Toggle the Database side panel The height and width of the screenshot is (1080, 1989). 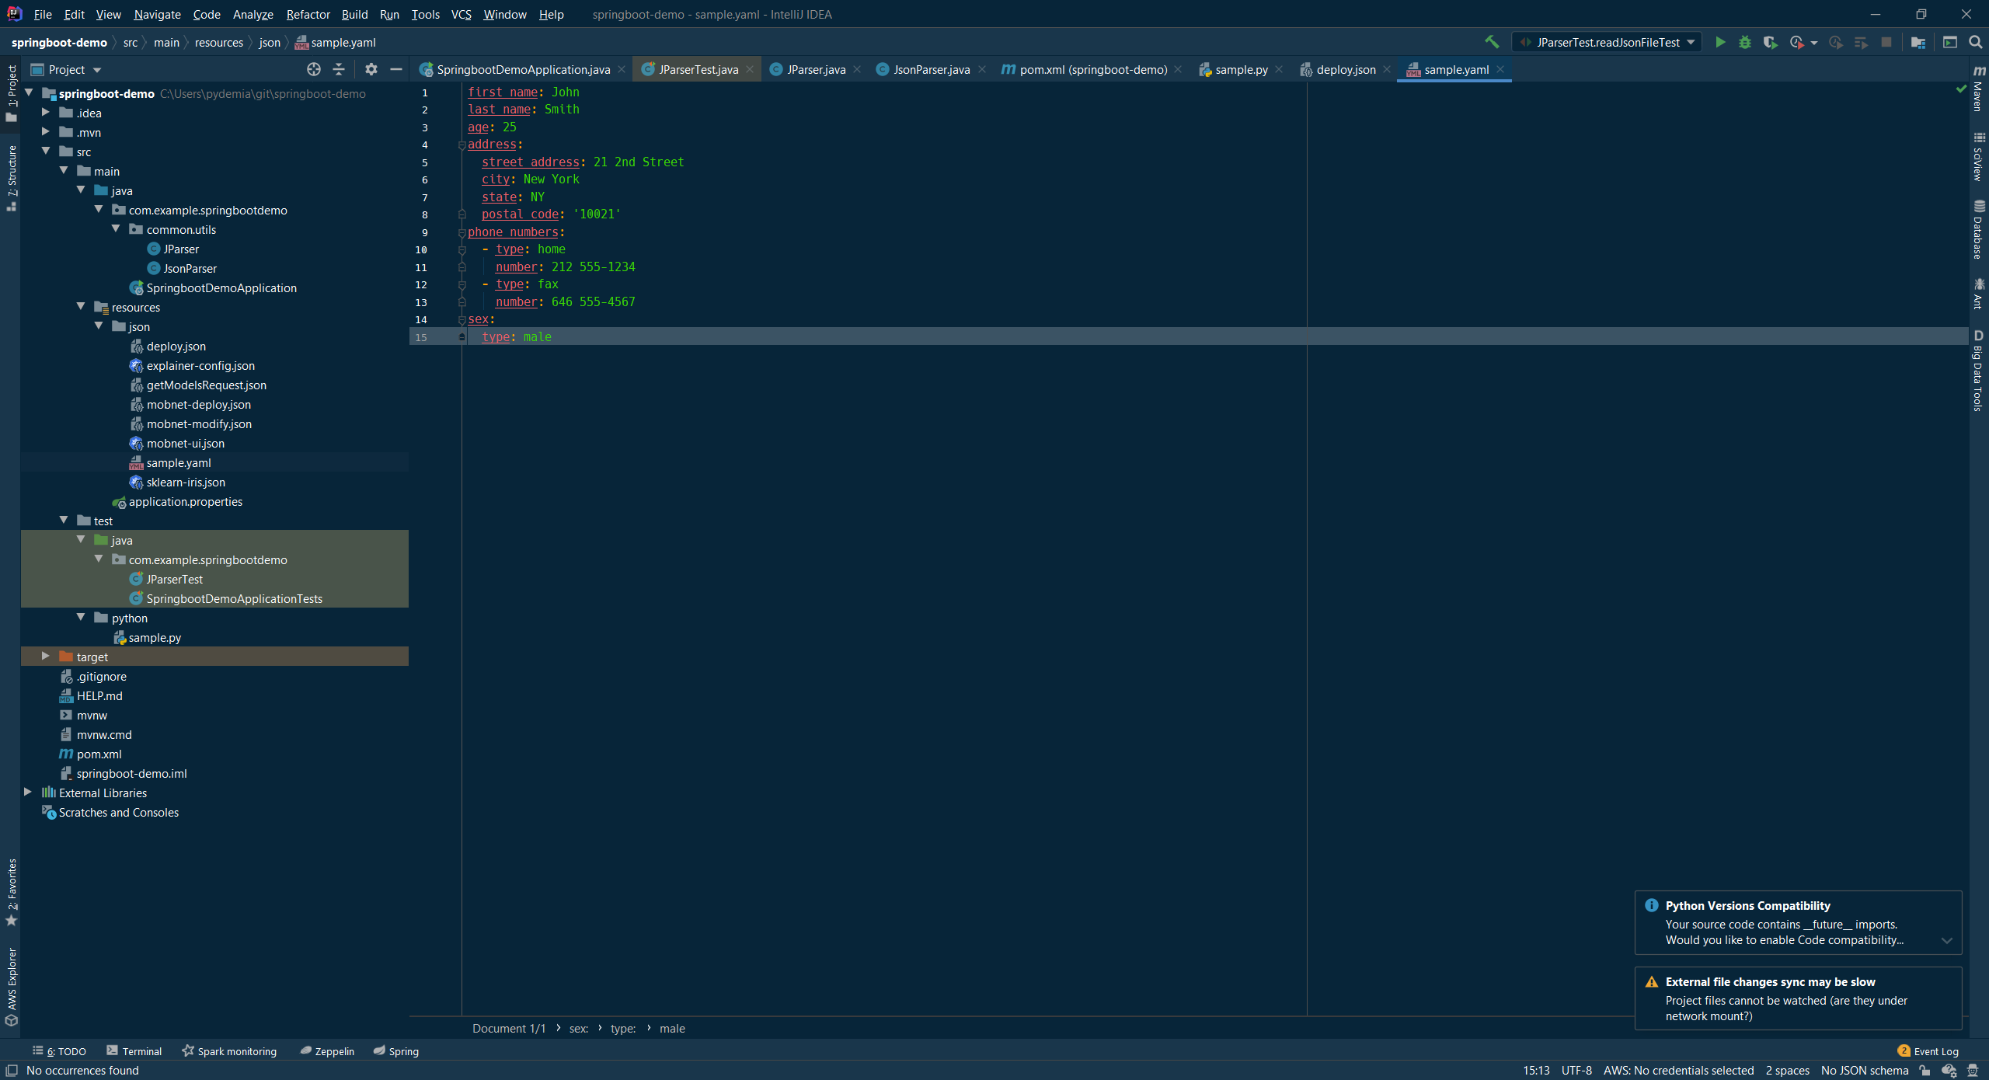pyautogui.click(x=1979, y=230)
